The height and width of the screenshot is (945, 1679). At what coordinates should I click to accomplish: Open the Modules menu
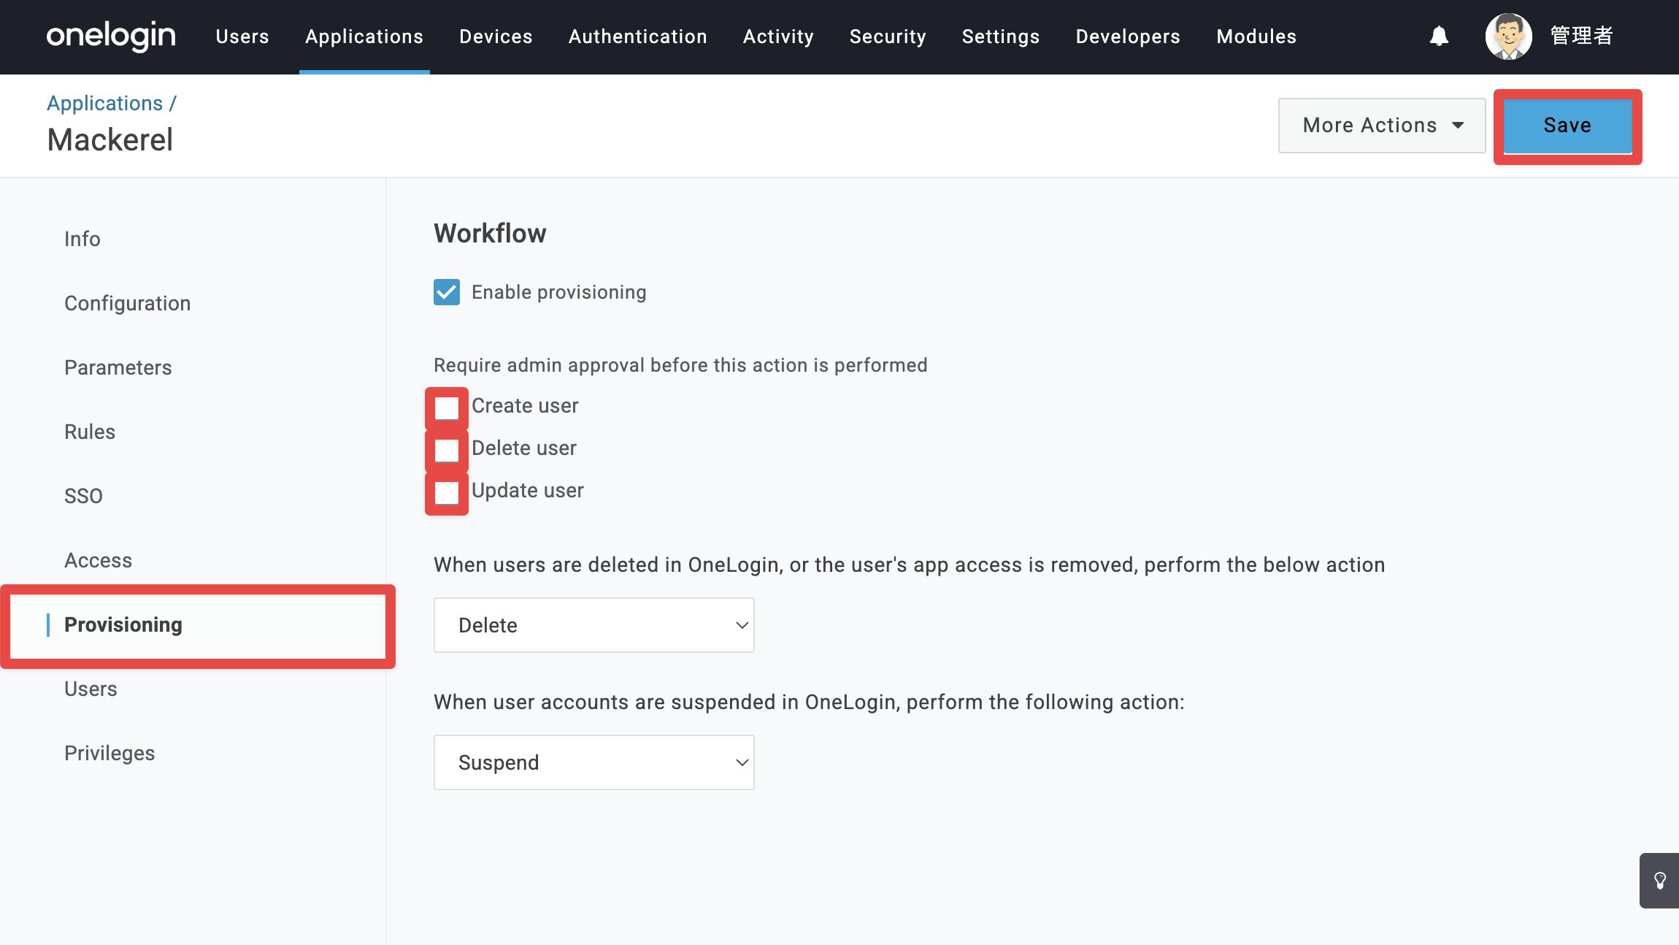pyautogui.click(x=1256, y=37)
